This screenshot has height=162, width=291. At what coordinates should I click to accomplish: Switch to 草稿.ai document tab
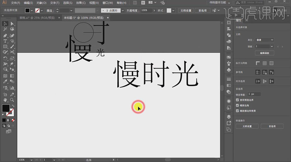tap(37, 18)
